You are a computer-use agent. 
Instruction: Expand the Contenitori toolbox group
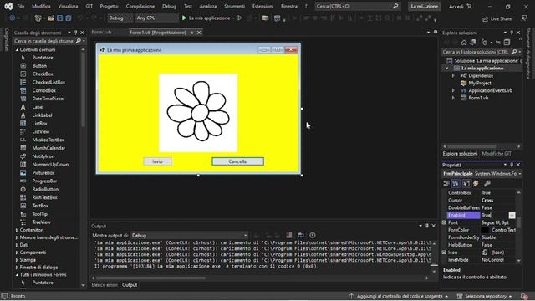(17, 230)
